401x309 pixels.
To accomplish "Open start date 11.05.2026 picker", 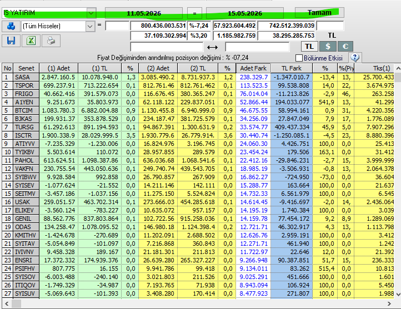I will click(144, 13).
